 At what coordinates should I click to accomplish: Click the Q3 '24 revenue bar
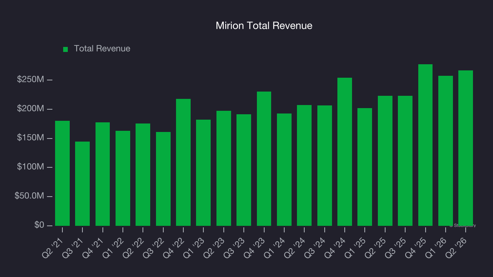(x=325, y=165)
